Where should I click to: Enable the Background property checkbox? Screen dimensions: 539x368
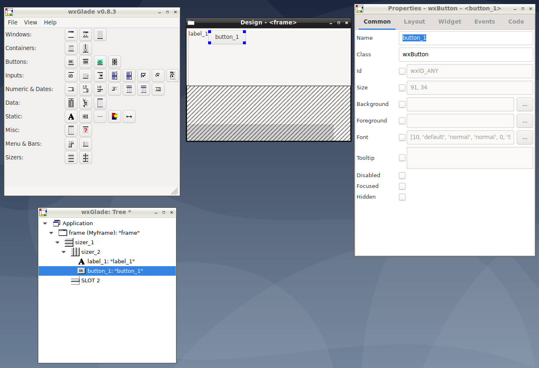402,104
